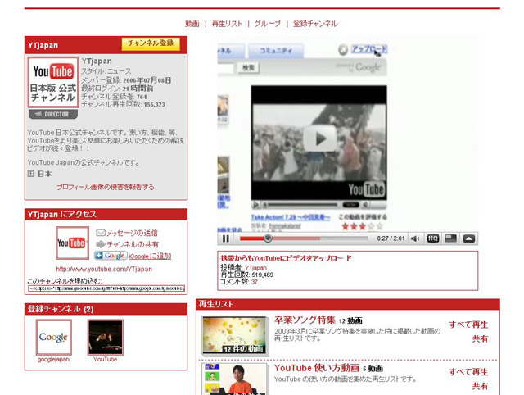Expand the player's pop-up arrow menu
The image size is (524, 395).
point(468,238)
